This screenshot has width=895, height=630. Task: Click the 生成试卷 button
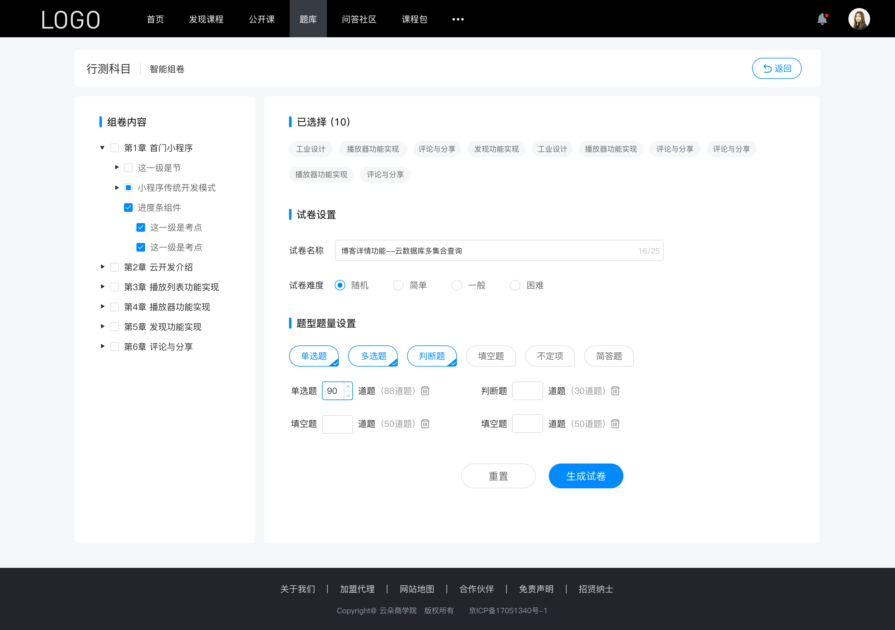(585, 476)
